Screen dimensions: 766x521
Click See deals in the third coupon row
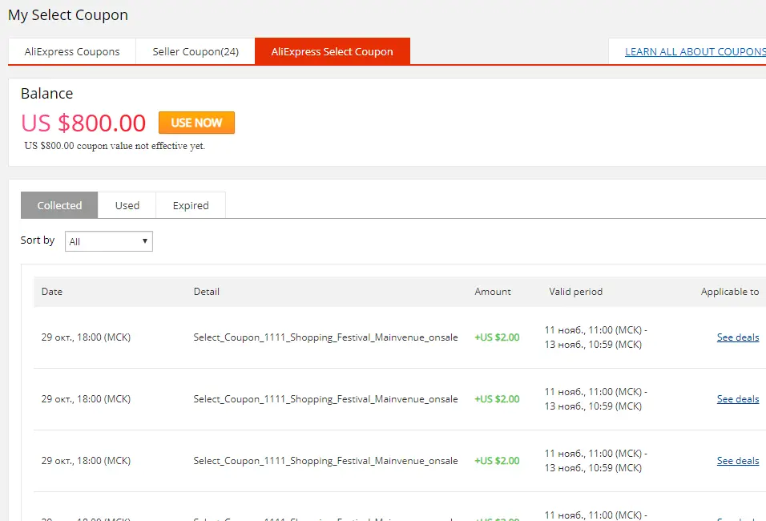click(738, 460)
